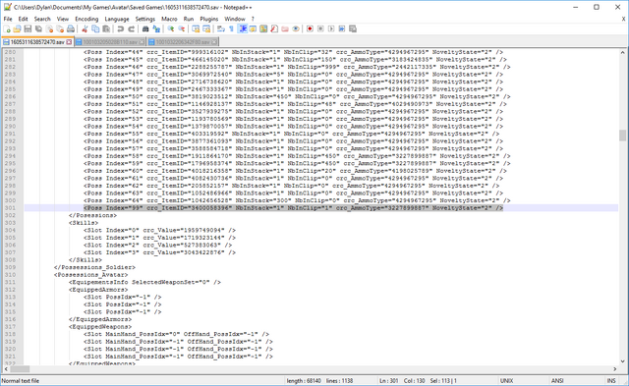Click ANSI encoding in status bar

557,381
